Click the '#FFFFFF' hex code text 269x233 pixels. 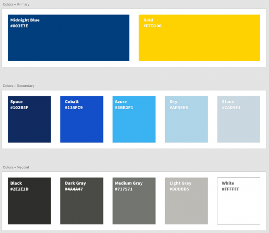tap(230, 189)
